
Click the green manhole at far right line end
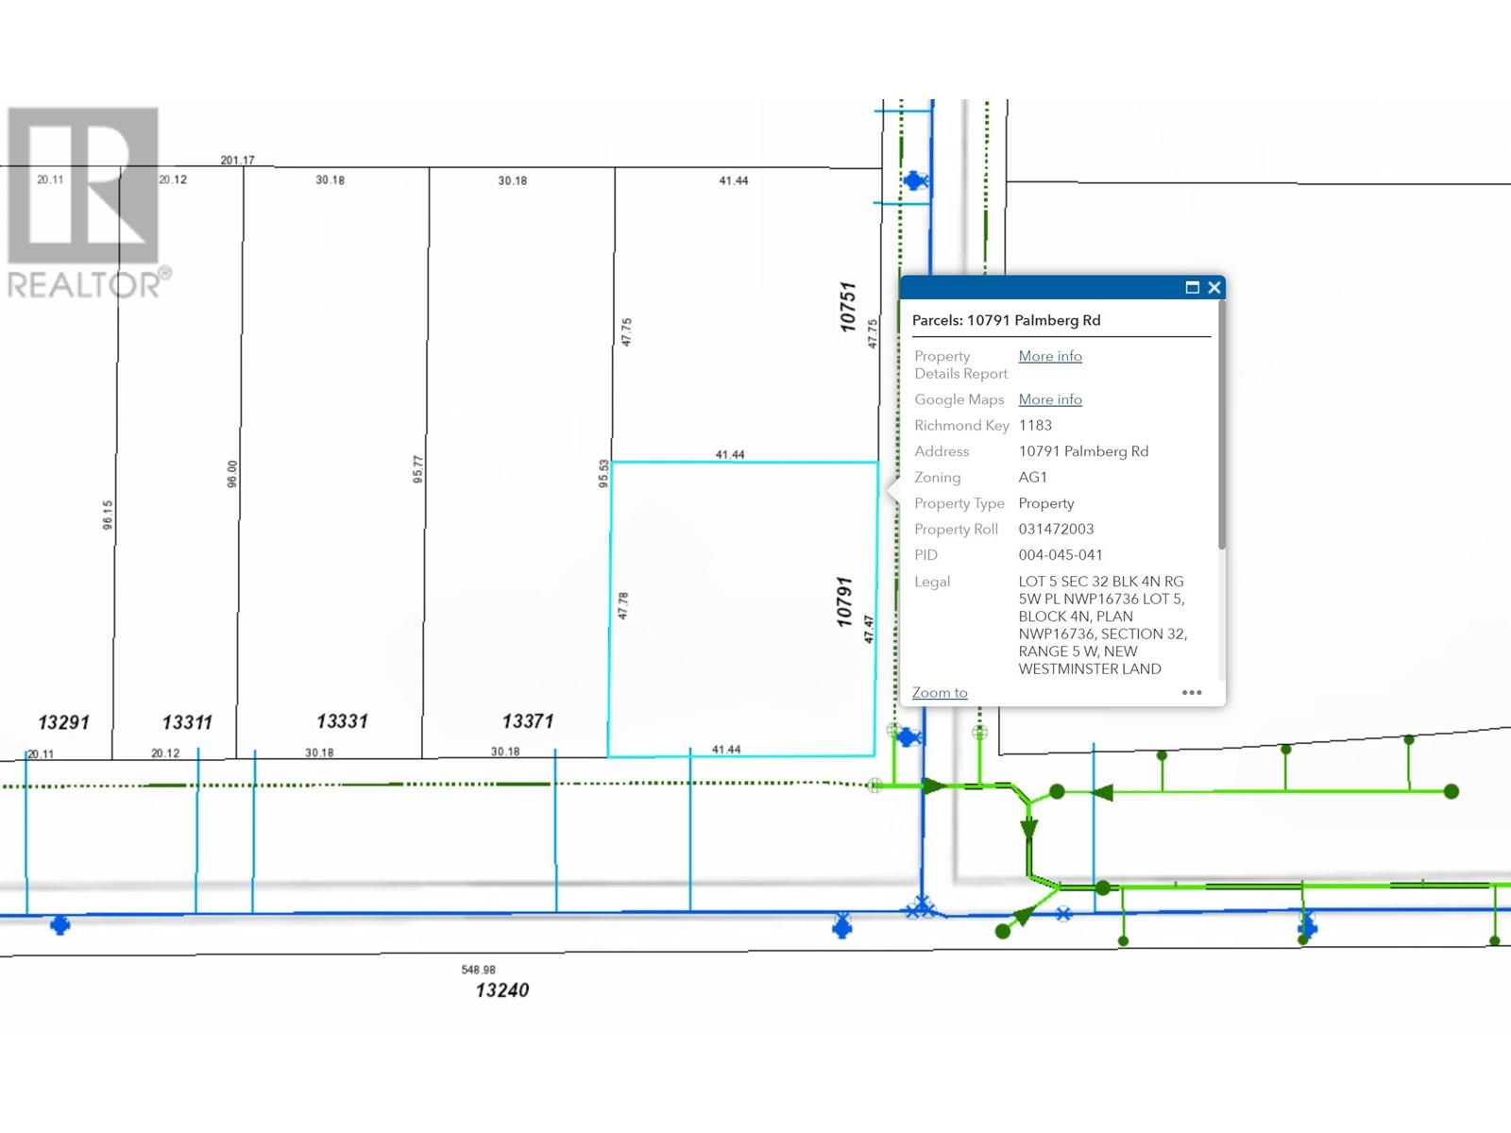pos(1452,791)
